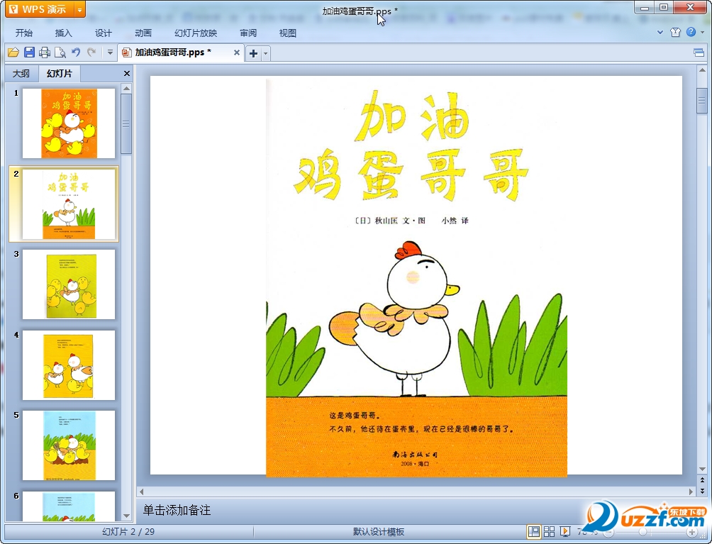This screenshot has width=712, height=544.
Task: Click the zoom out minus button
Action: [x=608, y=532]
